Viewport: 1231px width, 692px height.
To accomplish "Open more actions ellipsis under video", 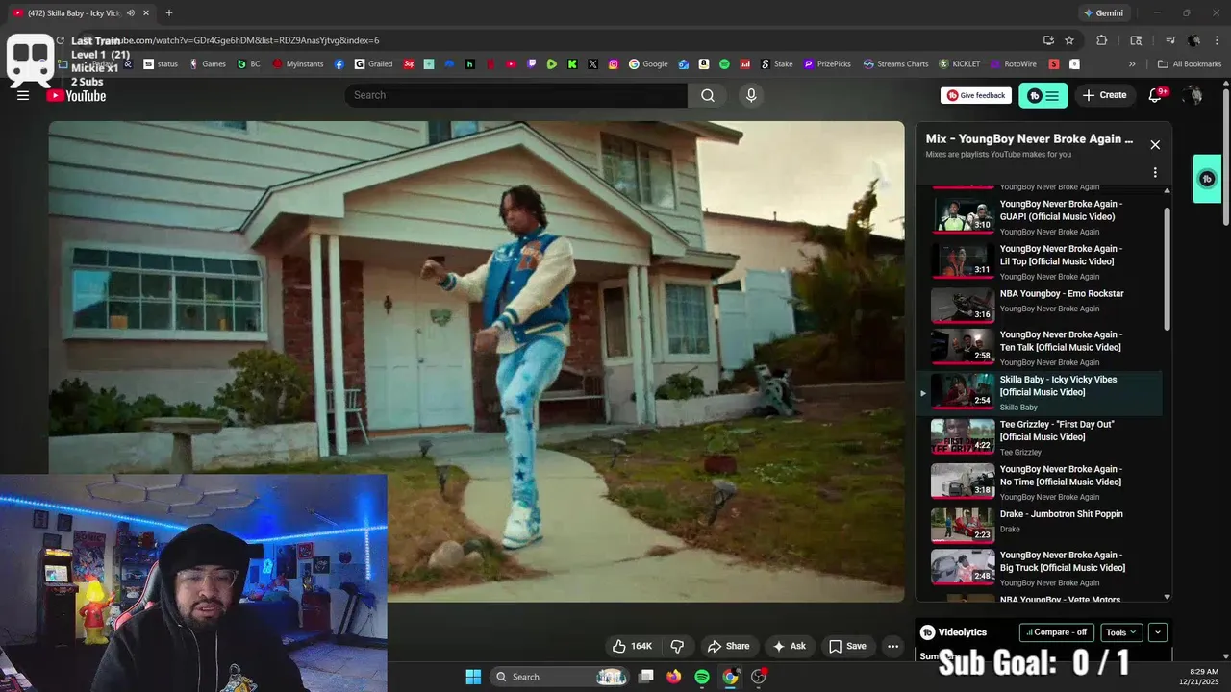I will coord(893,646).
